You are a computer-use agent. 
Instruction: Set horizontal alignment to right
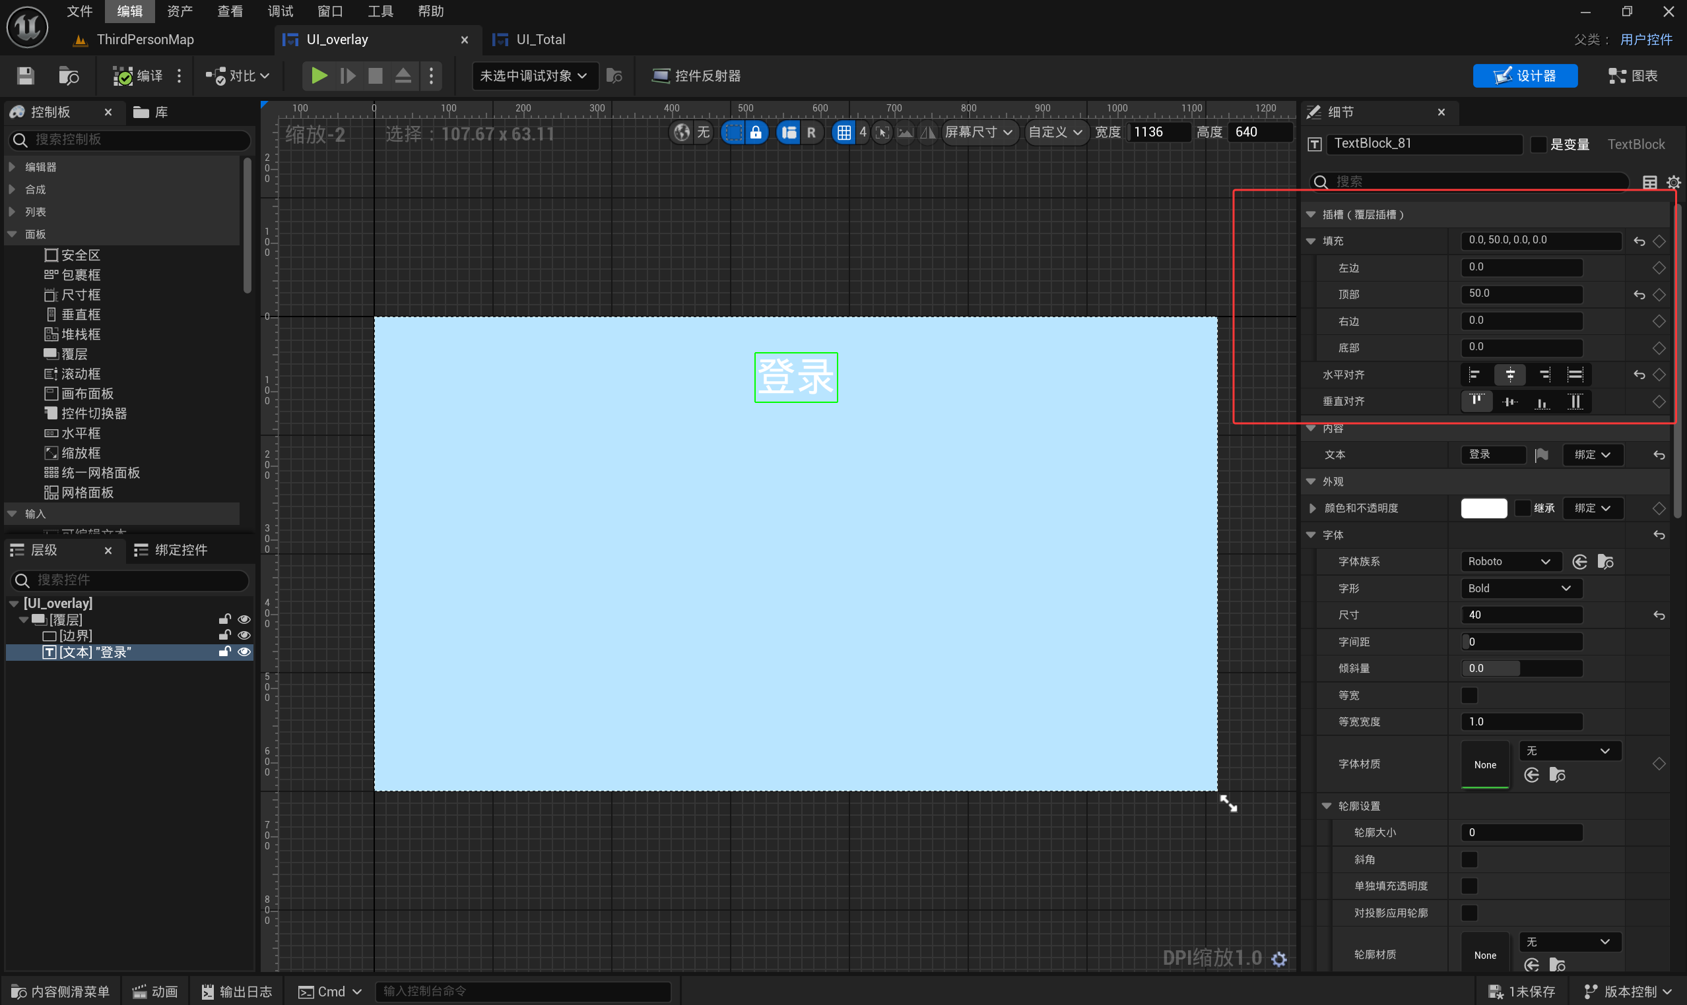(x=1543, y=375)
